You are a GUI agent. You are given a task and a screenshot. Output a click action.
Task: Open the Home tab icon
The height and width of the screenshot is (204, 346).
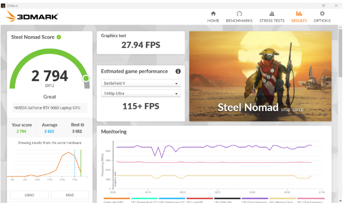point(213,14)
